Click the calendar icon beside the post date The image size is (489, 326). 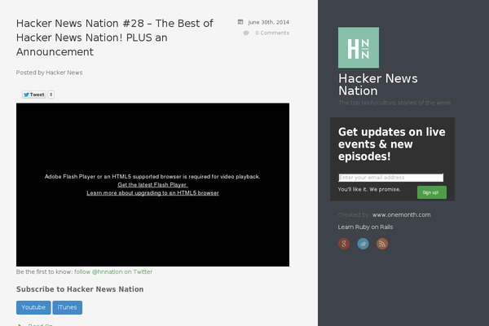pyautogui.click(x=240, y=22)
